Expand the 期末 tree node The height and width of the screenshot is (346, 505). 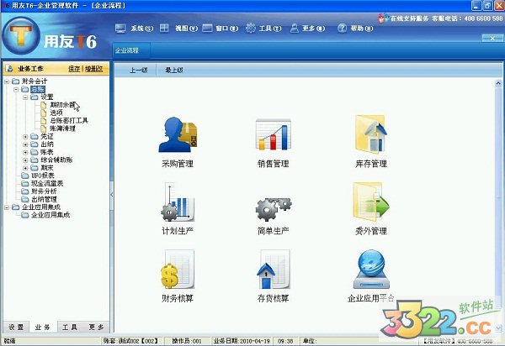click(25, 168)
